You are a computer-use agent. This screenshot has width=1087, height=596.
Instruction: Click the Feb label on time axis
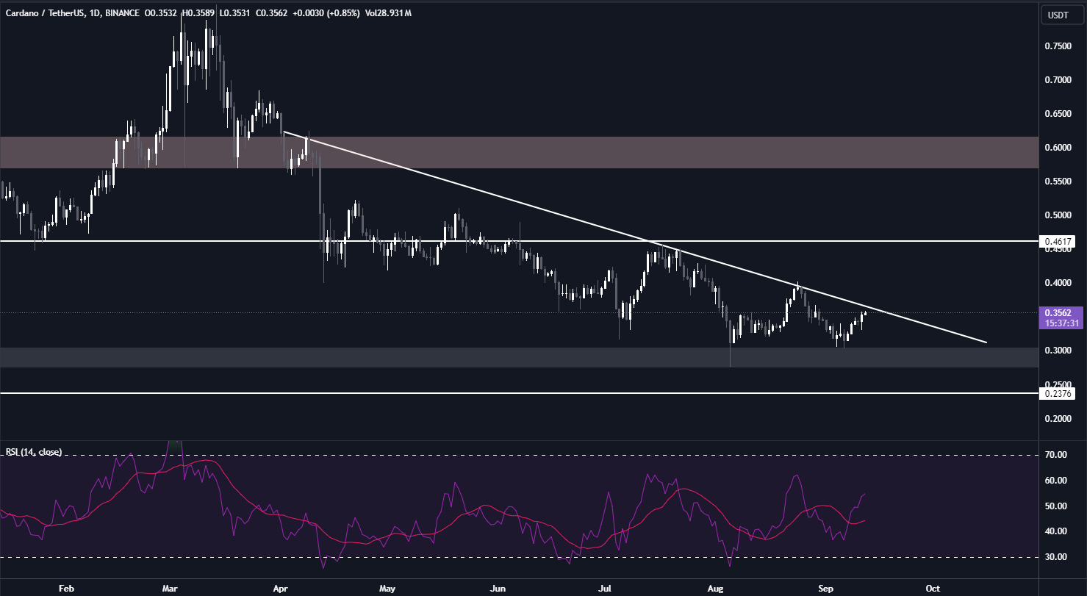pyautogui.click(x=66, y=588)
